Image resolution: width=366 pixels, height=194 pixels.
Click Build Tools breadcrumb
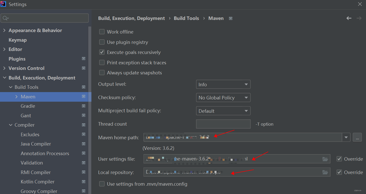coord(186,18)
